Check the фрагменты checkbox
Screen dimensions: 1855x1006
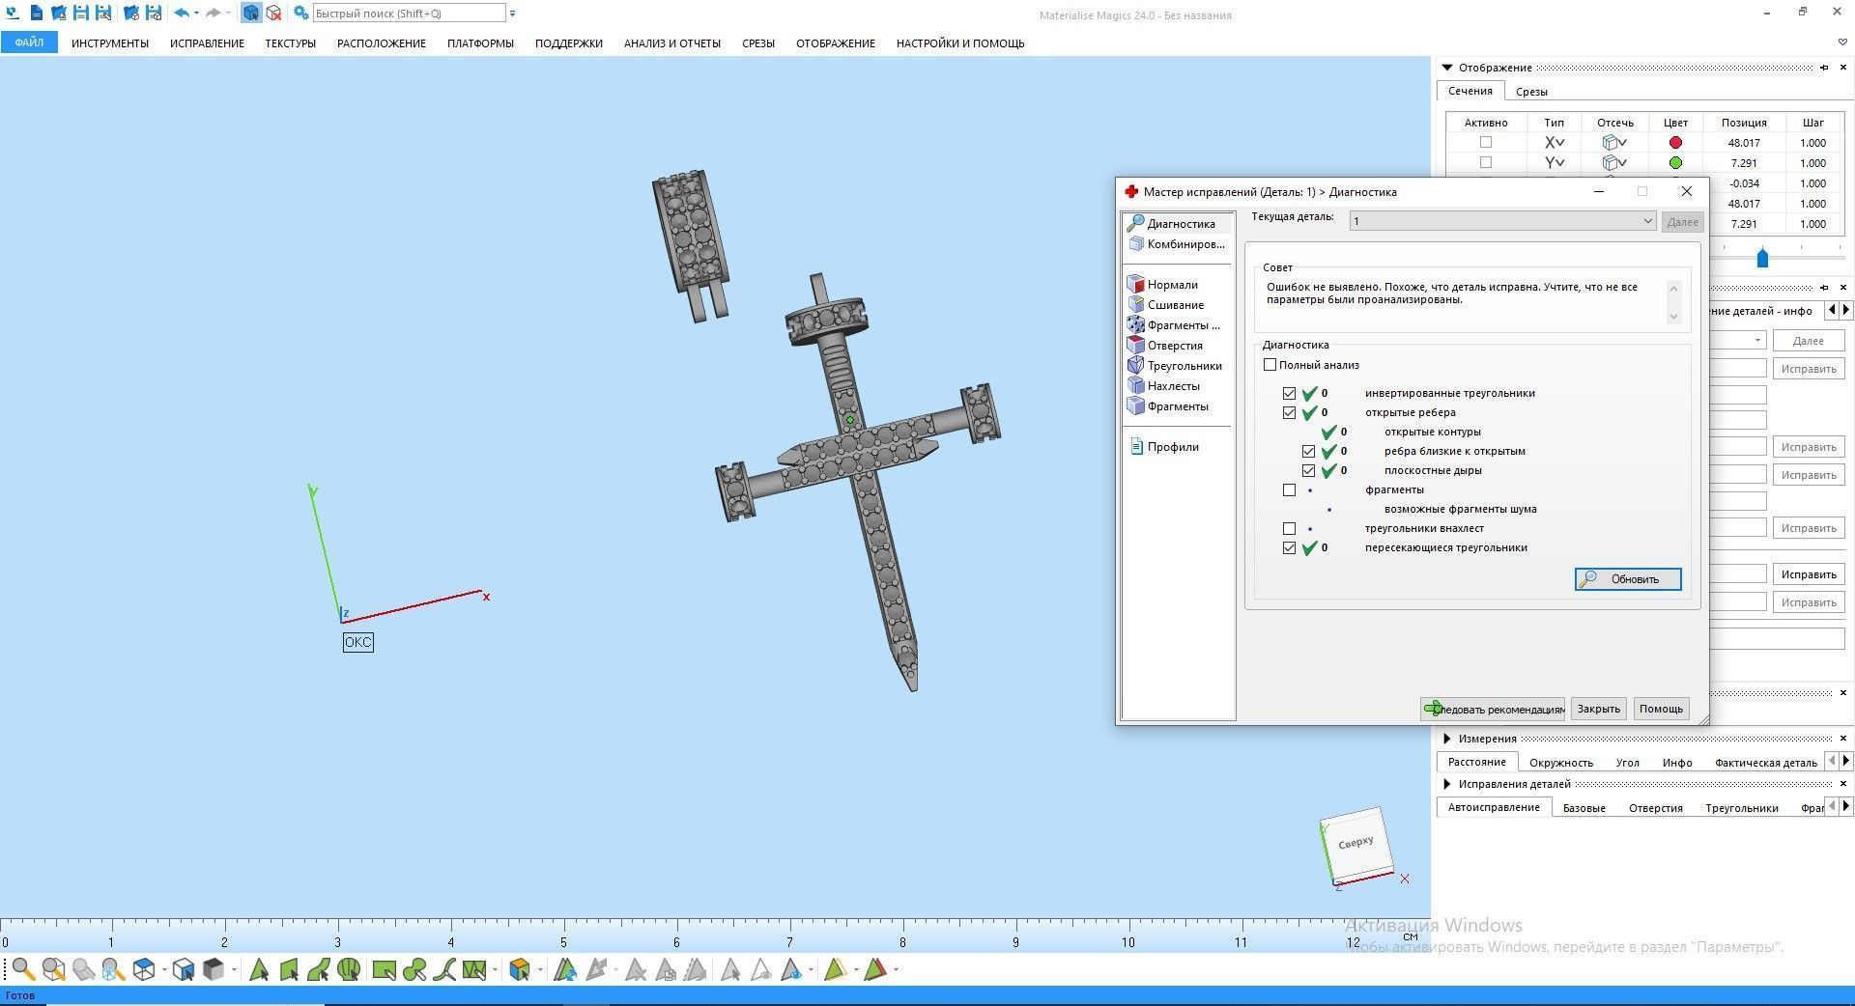click(1289, 489)
